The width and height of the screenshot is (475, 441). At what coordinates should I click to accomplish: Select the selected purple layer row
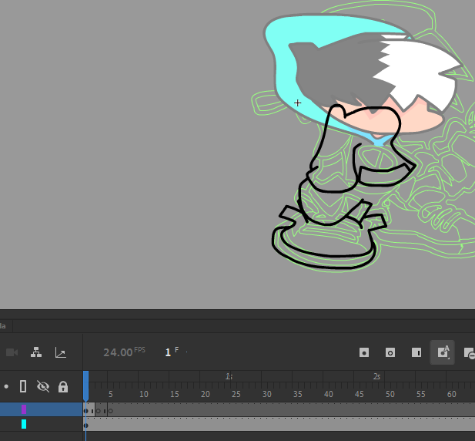[x=42, y=409]
